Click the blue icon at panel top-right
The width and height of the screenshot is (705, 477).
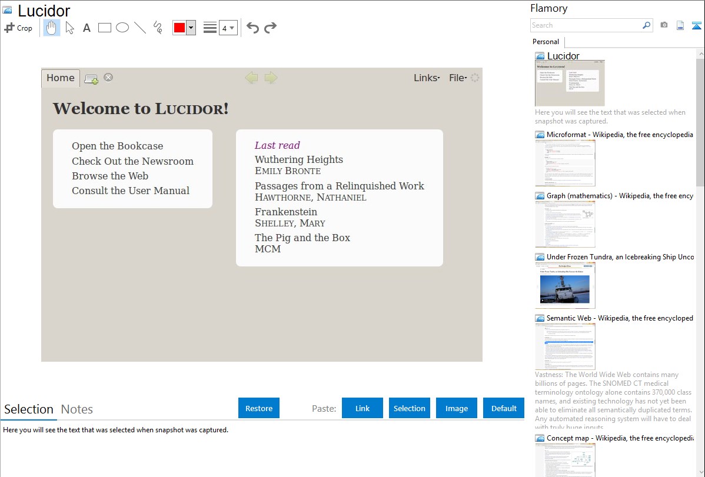(x=696, y=25)
